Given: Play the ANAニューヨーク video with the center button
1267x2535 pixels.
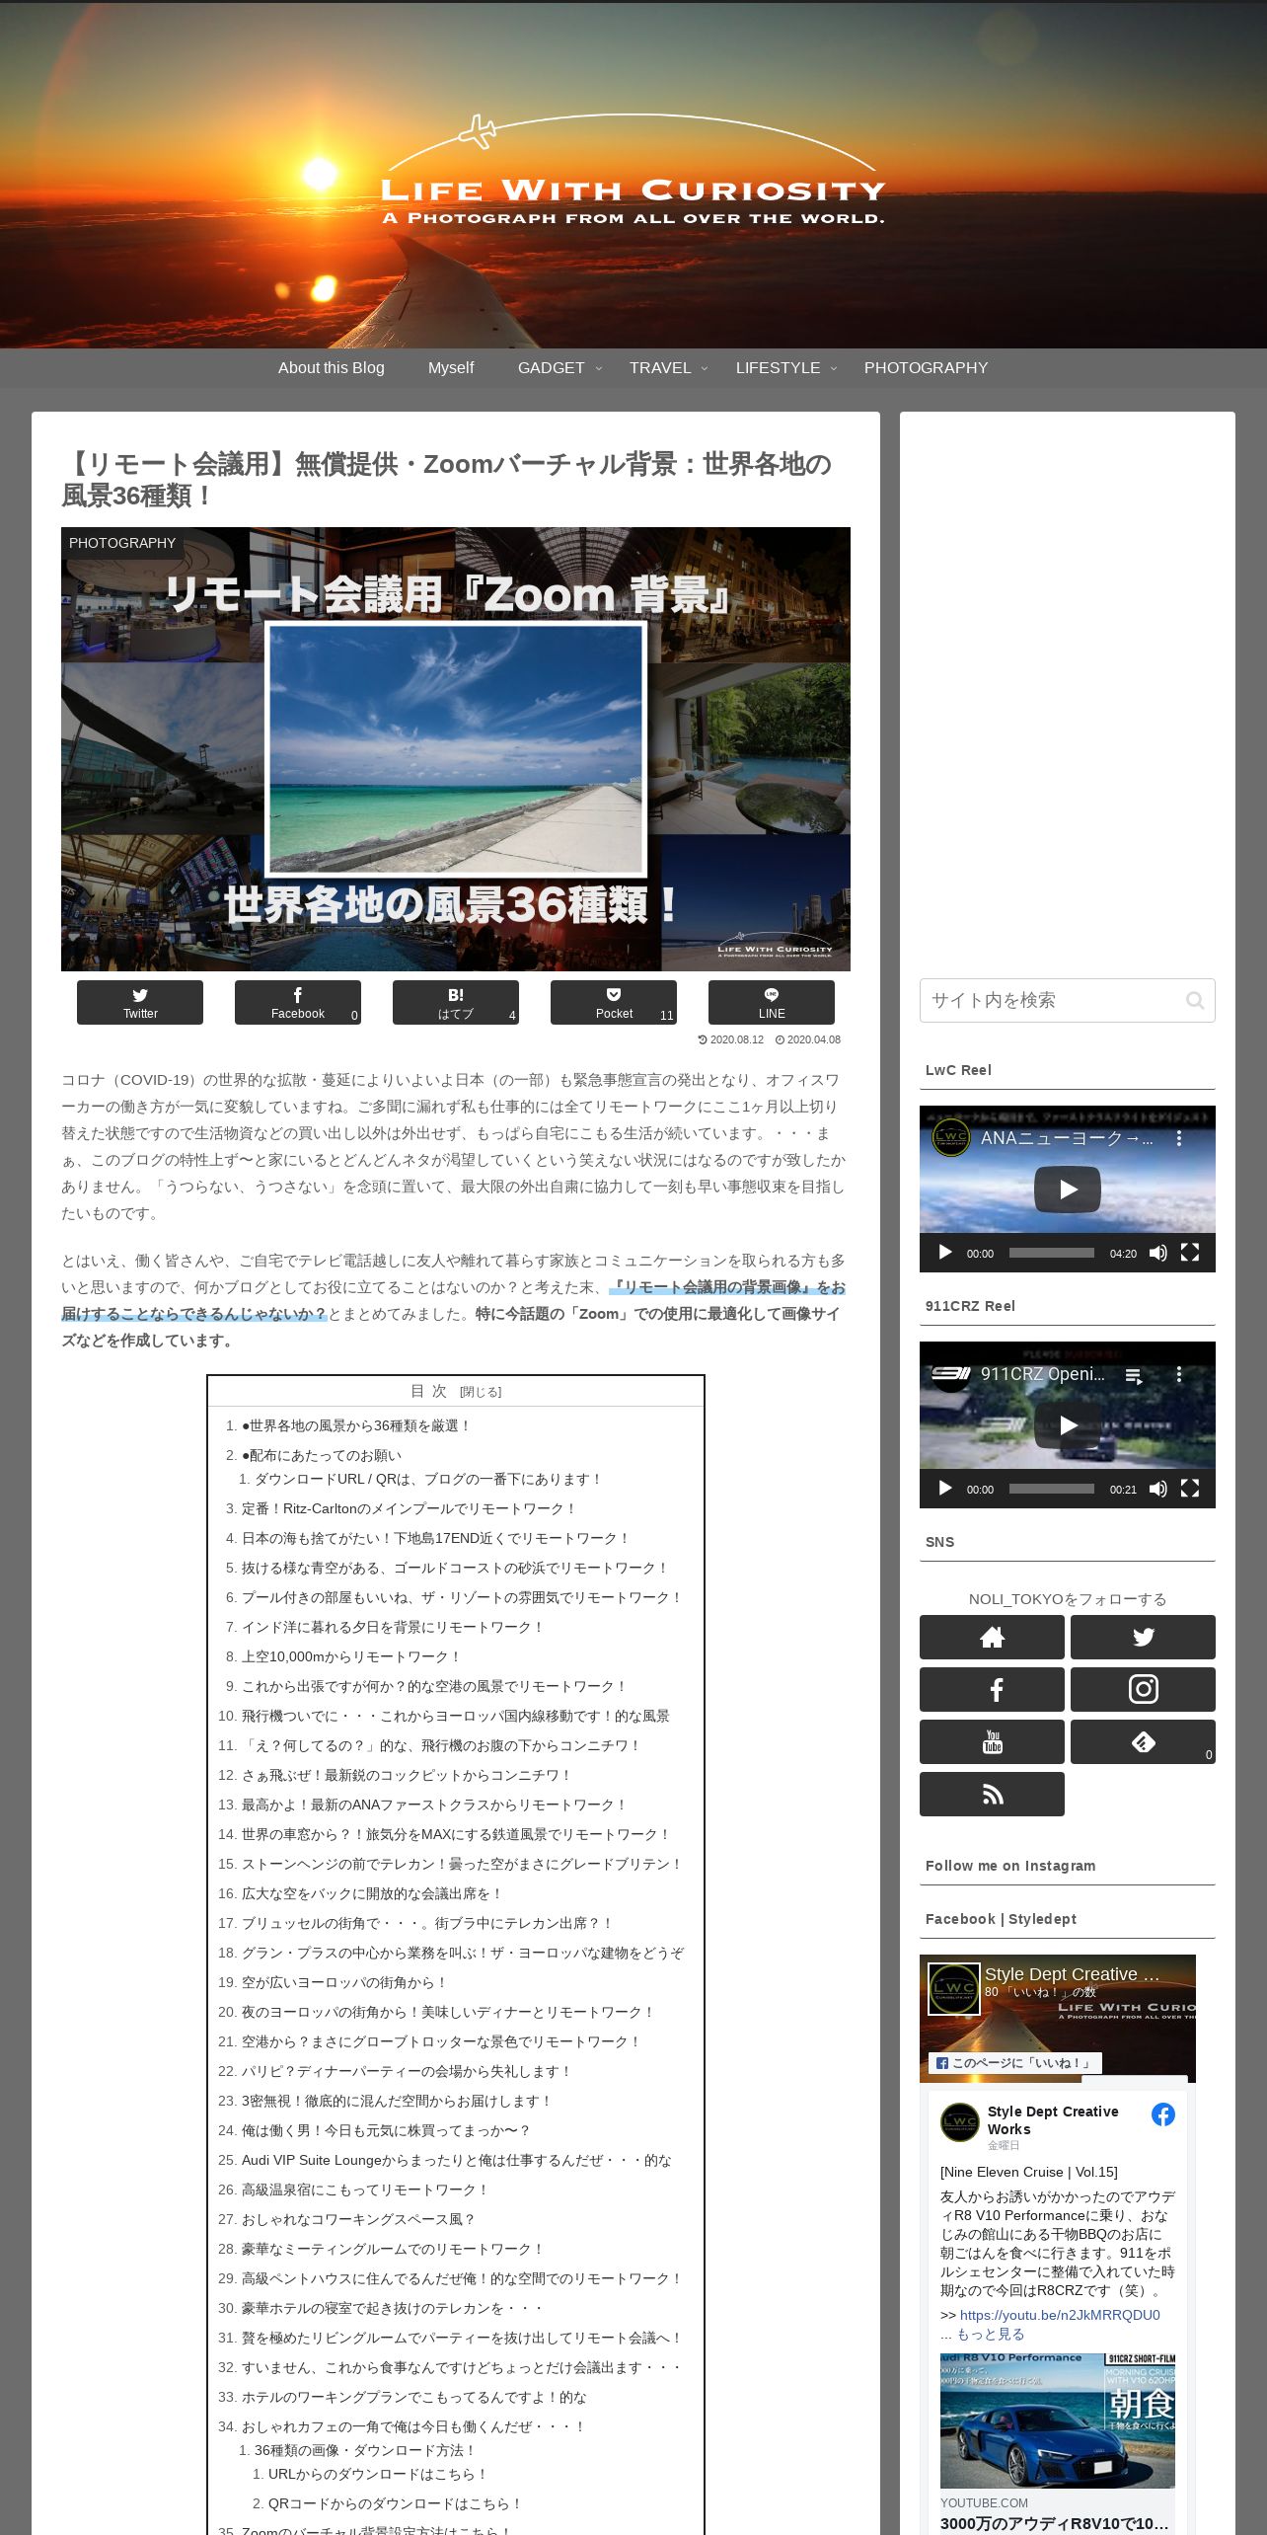Looking at the screenshot, I should [x=1068, y=1190].
